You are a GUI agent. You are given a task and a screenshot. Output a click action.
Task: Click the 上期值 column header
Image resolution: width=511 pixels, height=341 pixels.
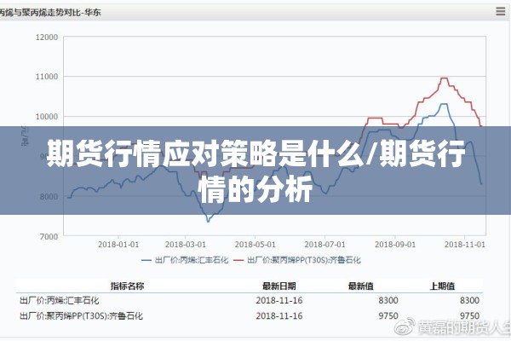click(442, 286)
